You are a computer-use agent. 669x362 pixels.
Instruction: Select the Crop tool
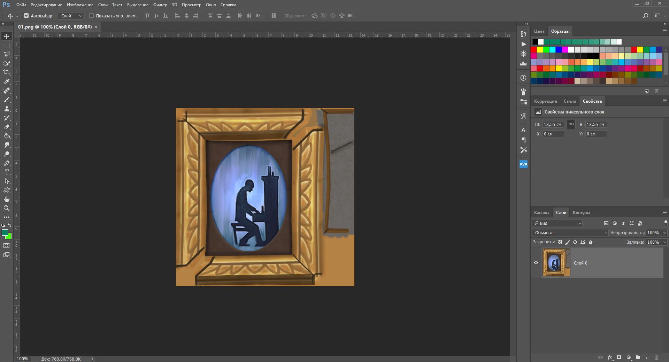7,72
